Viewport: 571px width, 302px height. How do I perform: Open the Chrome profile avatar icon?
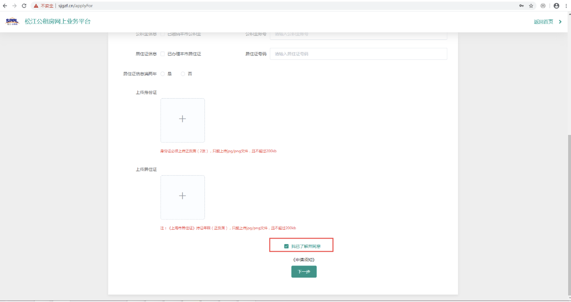pos(556,6)
